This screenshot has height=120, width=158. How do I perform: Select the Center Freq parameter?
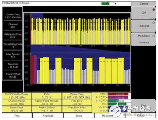pos(13,16)
